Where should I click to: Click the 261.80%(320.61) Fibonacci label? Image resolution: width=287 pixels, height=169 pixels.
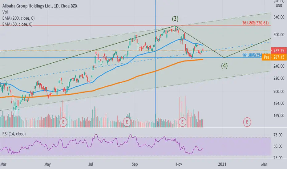256,23
